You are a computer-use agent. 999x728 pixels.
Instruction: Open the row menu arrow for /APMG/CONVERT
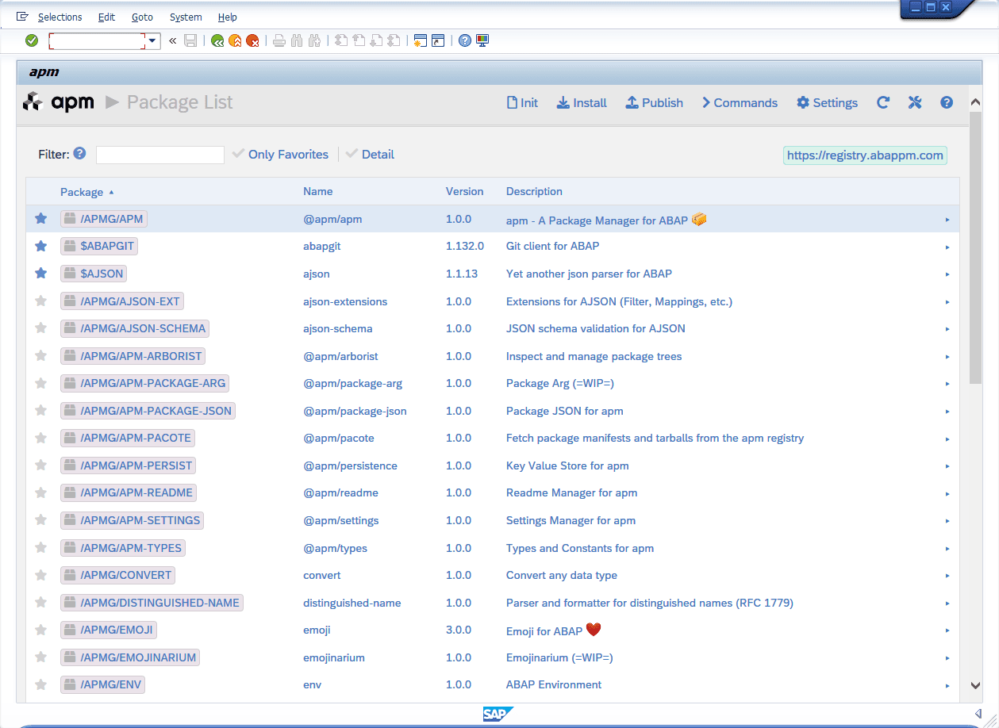click(947, 576)
